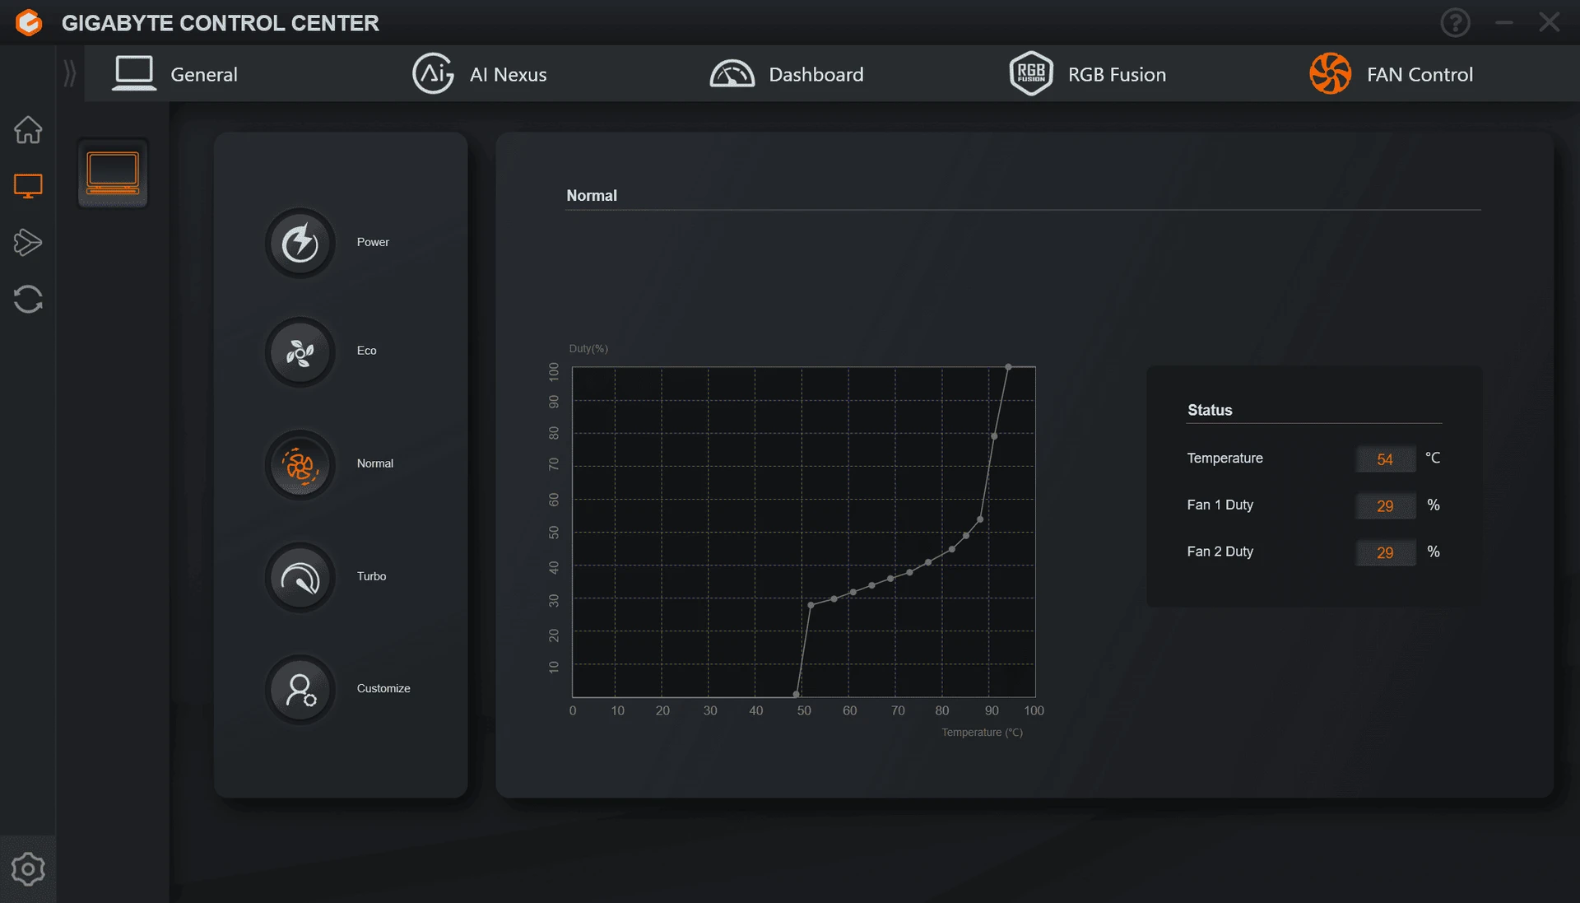Screen dimensions: 1580x903
Task: Click the curve point near 50°C, 28% duty
Action: click(811, 605)
